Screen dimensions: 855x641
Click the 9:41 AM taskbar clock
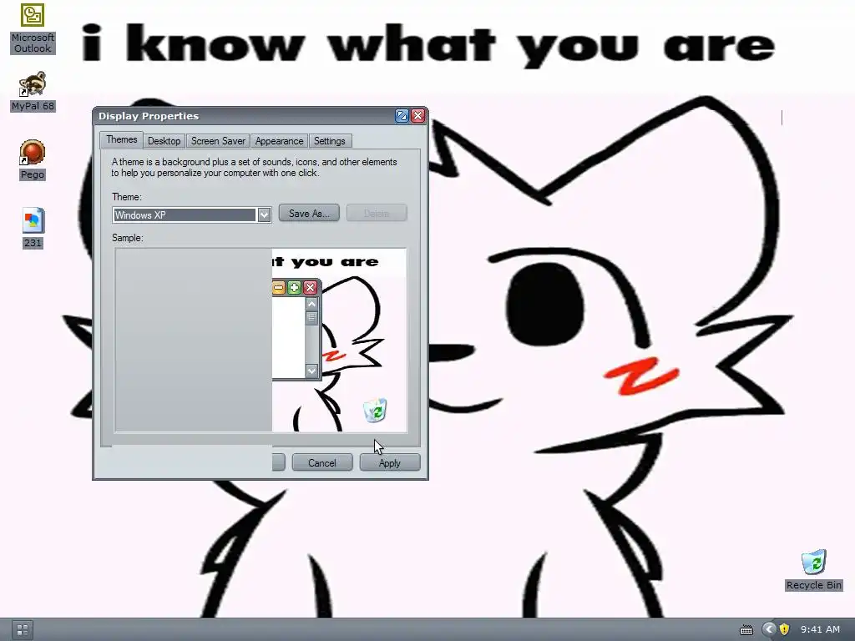820,629
